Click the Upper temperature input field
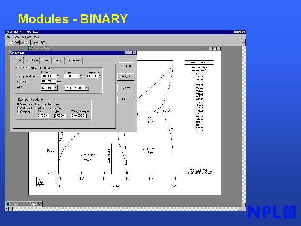This screenshot has width=301, height=226. coord(71,76)
